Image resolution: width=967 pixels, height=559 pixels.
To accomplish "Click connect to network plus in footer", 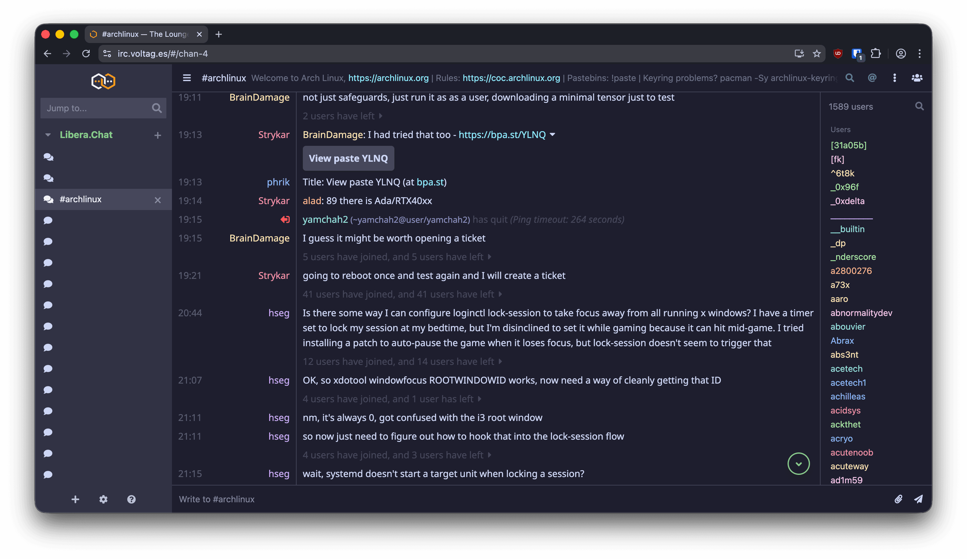I will tap(75, 499).
